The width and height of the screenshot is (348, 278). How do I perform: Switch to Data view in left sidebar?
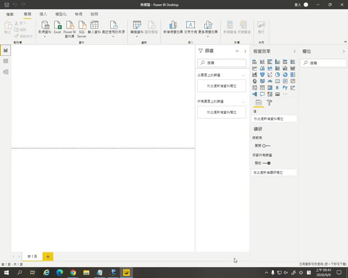click(x=6, y=61)
